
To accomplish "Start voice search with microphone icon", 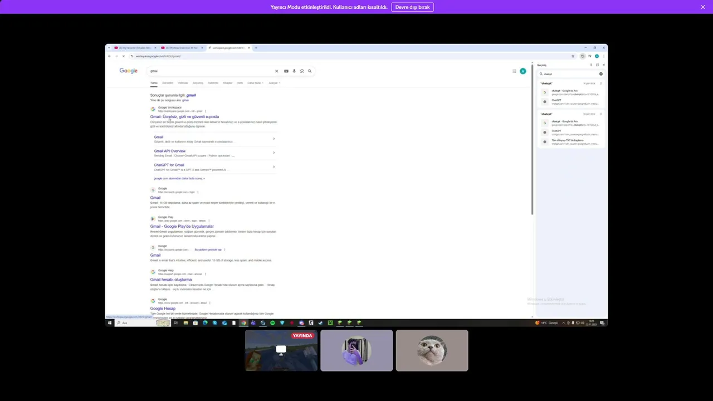I will point(294,71).
